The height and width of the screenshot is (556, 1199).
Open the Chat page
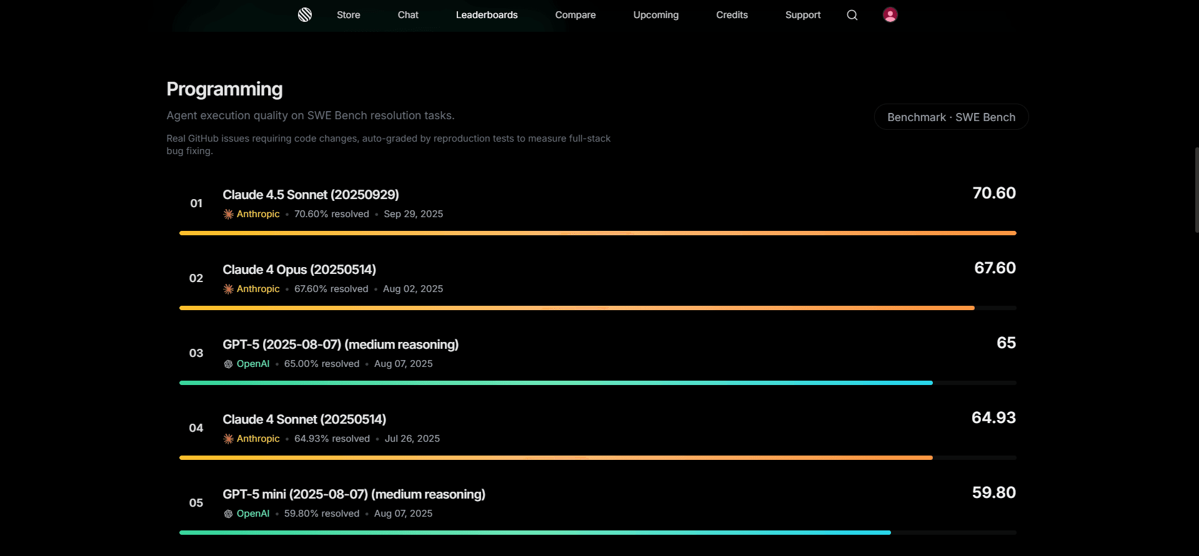point(408,15)
